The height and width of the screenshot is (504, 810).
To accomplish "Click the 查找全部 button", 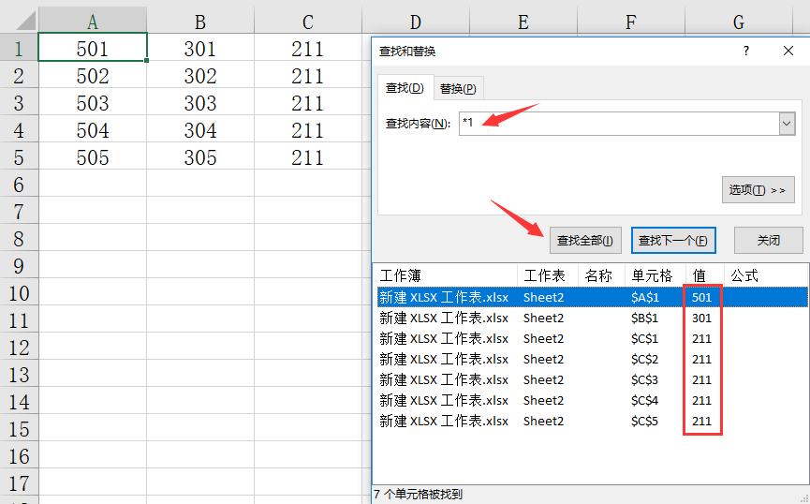I will point(584,241).
